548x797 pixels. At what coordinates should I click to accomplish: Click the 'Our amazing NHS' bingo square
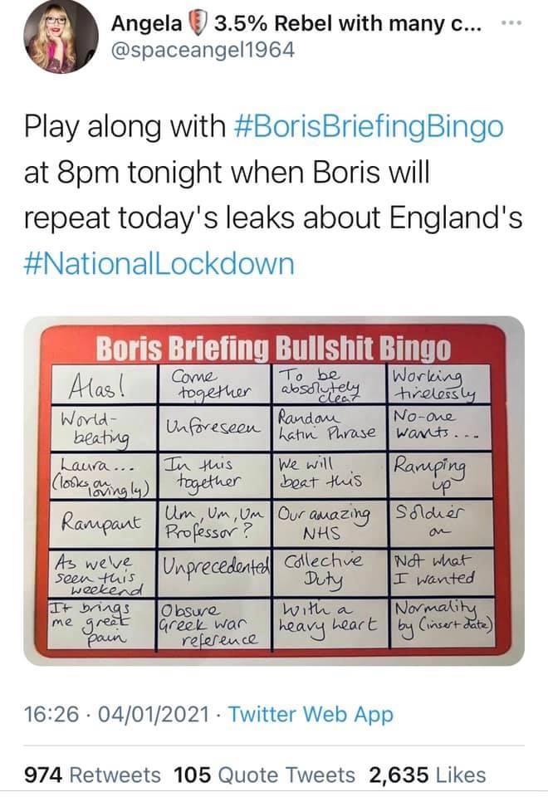(x=330, y=524)
